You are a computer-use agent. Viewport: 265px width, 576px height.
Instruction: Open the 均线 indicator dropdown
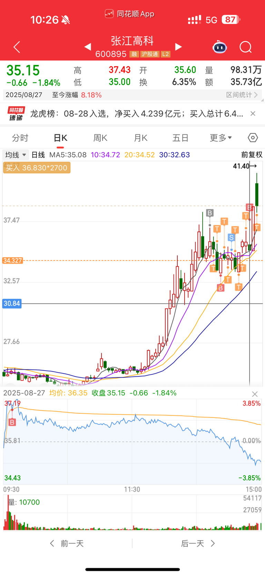(16, 155)
